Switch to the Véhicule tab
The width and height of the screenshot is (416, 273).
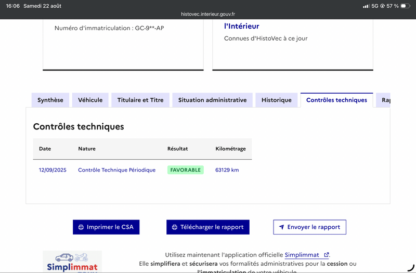[90, 100]
